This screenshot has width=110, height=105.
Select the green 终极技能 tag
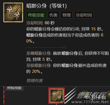[x=36, y=15]
